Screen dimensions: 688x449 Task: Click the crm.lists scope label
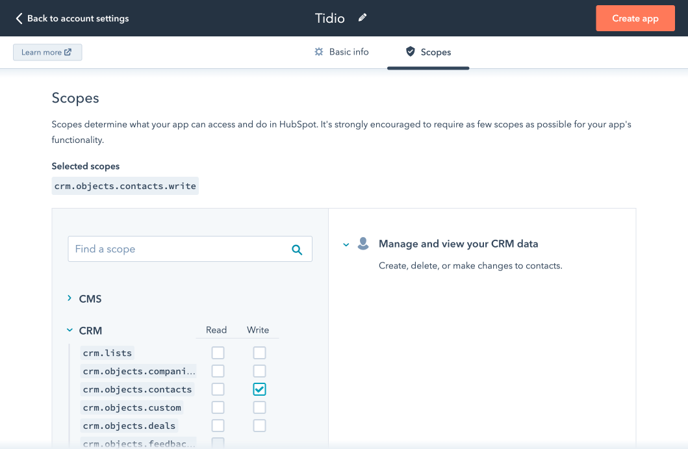tap(107, 353)
